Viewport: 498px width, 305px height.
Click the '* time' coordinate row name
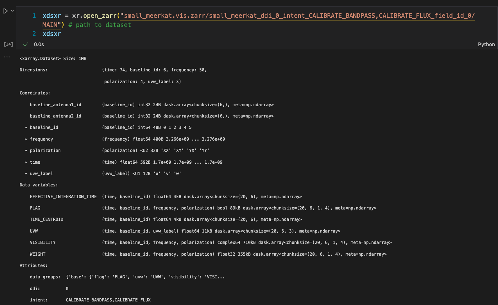[x=32, y=162]
